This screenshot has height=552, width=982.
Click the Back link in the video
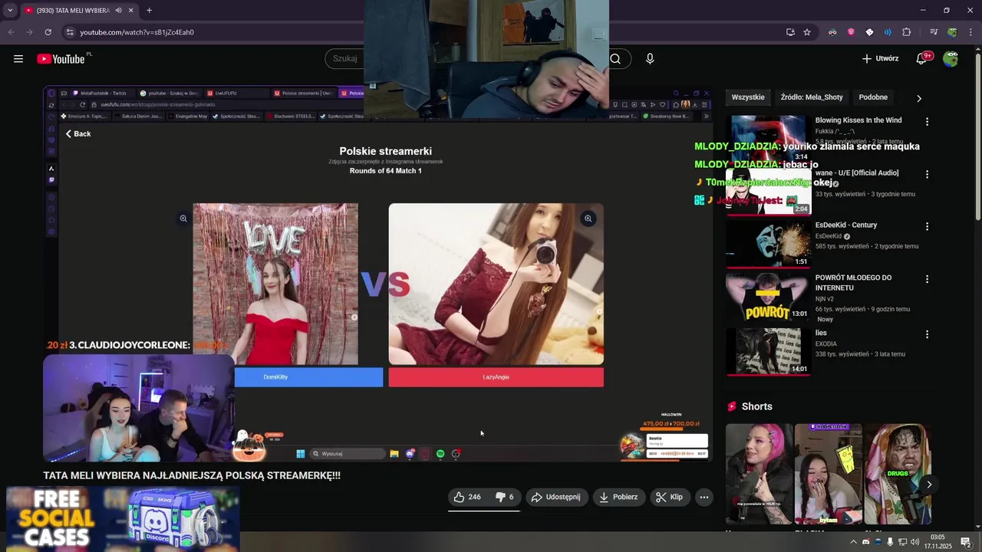77,134
